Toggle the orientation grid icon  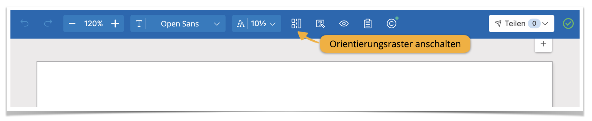(296, 23)
